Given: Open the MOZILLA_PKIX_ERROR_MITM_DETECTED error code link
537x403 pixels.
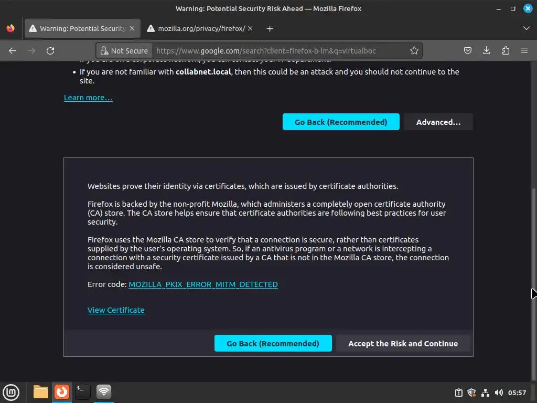Looking at the screenshot, I should coord(203,284).
